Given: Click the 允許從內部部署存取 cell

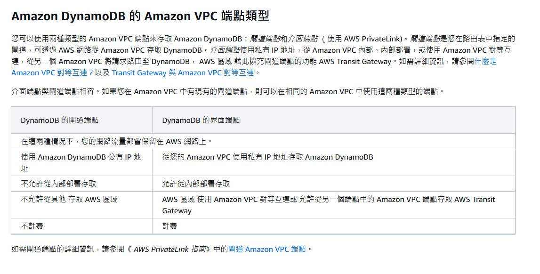Looking at the screenshot, I should [334, 184].
